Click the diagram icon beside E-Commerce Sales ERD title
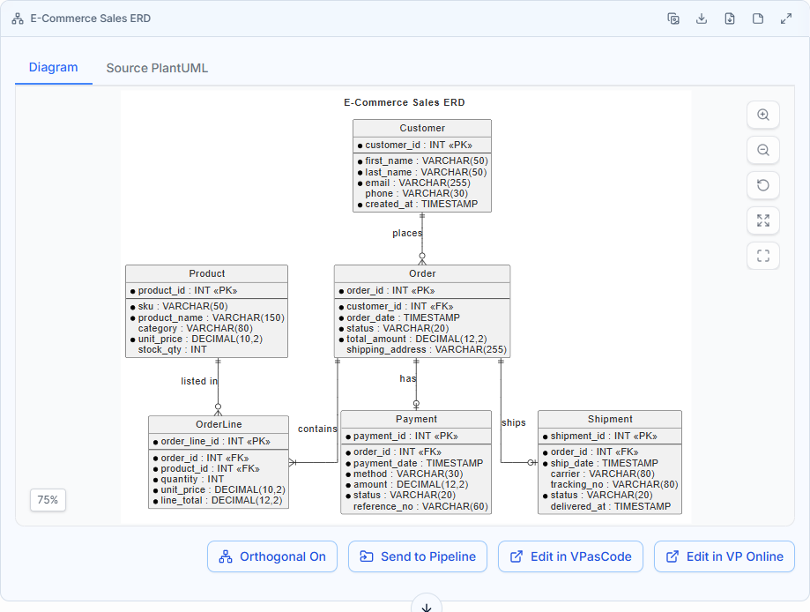The width and height of the screenshot is (810, 612). pos(18,19)
